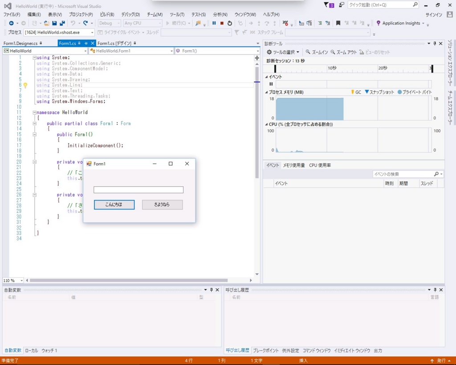The image size is (456, 365).
Task: Open the ソリューション エクスプローラー side tab
Action: 450,62
